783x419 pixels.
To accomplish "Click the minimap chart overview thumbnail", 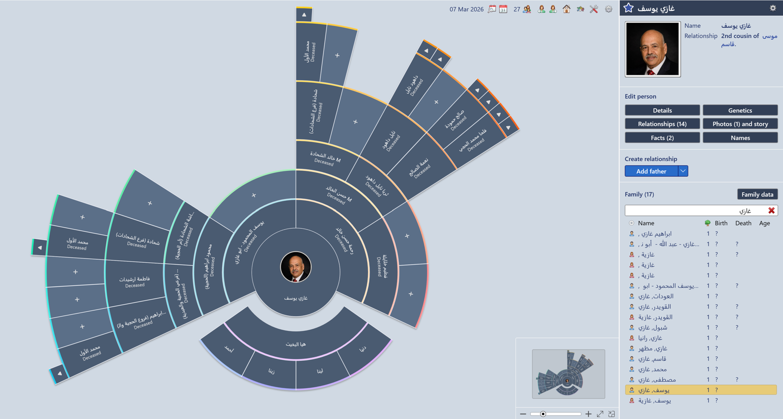I will tap(568, 374).
